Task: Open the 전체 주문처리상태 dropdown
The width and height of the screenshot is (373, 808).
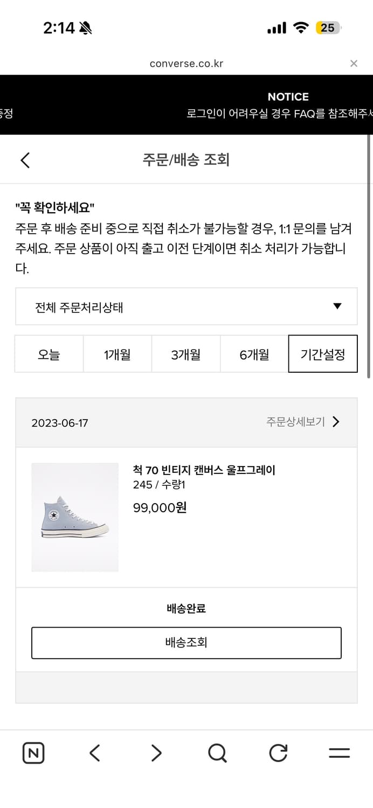Action: click(x=186, y=307)
